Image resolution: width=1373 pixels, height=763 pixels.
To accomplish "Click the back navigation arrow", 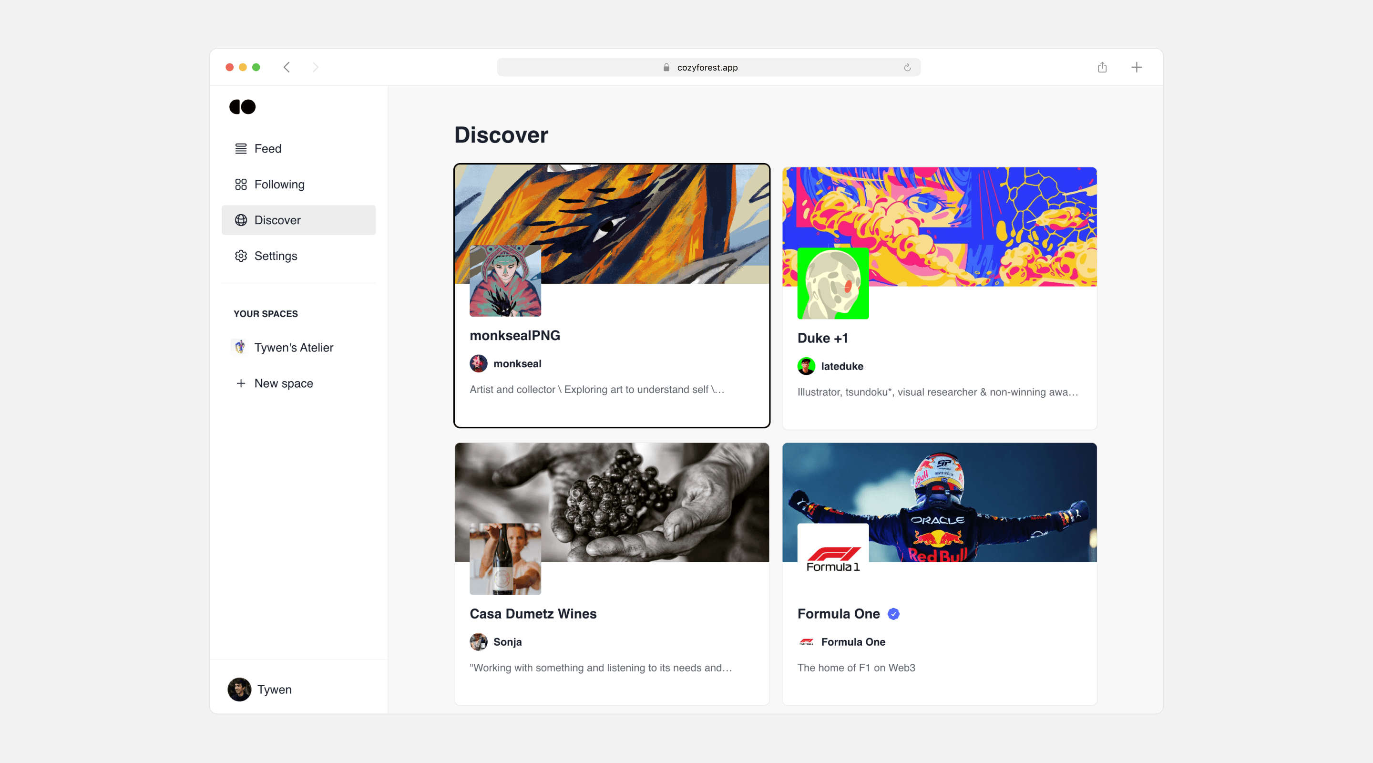I will coord(287,67).
